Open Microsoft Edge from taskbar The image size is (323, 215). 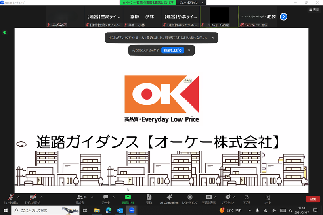click(108, 210)
